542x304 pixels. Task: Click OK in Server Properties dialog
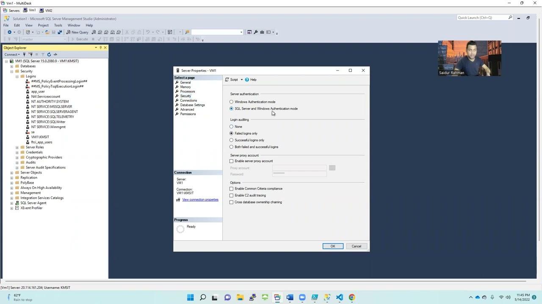[x=333, y=246]
